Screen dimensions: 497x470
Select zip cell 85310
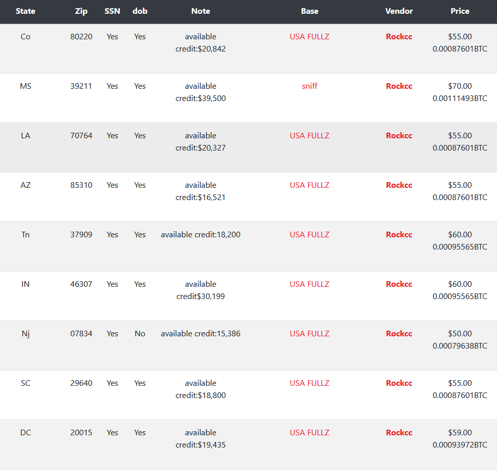tap(81, 185)
